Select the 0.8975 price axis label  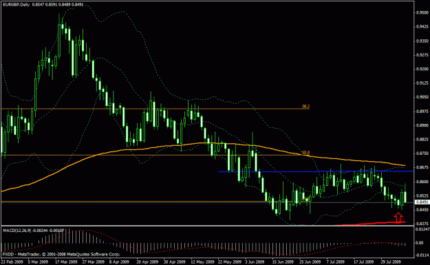click(x=422, y=112)
